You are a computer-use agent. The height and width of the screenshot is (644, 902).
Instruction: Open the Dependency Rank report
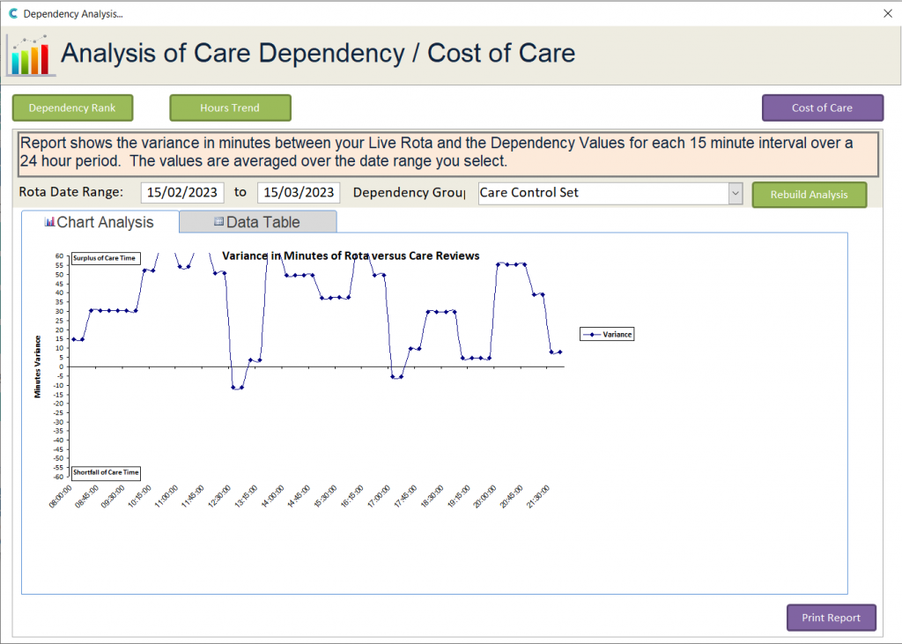click(72, 107)
